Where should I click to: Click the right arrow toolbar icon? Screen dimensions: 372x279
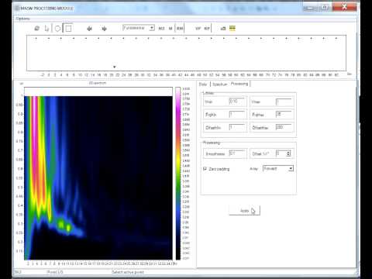coord(104,29)
